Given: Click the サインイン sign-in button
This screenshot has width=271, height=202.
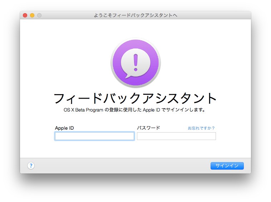Looking at the screenshot, I should click(227, 166).
